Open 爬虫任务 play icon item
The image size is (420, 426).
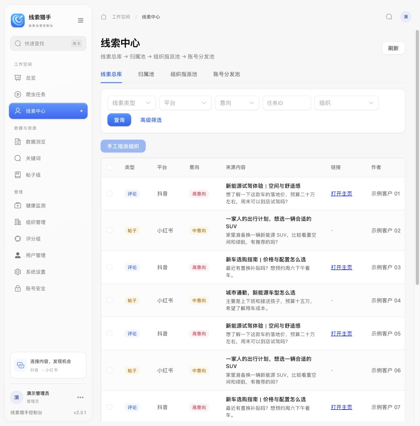pos(48,95)
